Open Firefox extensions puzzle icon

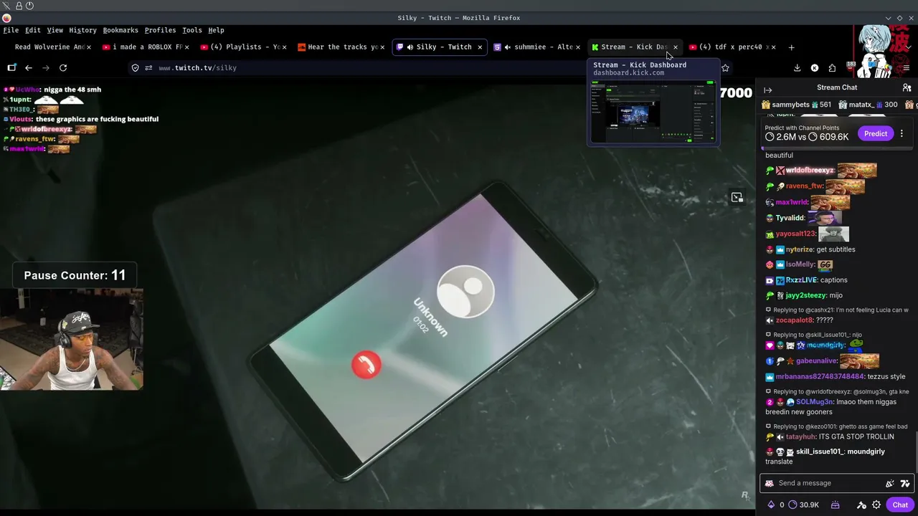[832, 67]
